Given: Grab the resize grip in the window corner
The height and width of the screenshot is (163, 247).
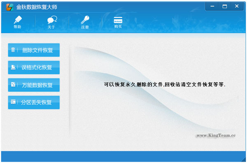Looking at the screenshot, I should click(244, 160).
